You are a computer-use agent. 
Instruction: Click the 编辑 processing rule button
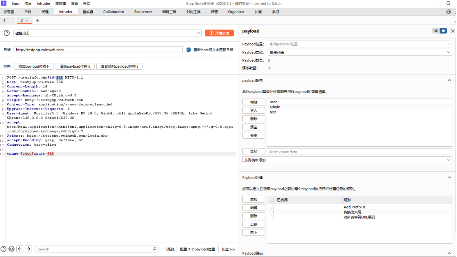[254, 207]
